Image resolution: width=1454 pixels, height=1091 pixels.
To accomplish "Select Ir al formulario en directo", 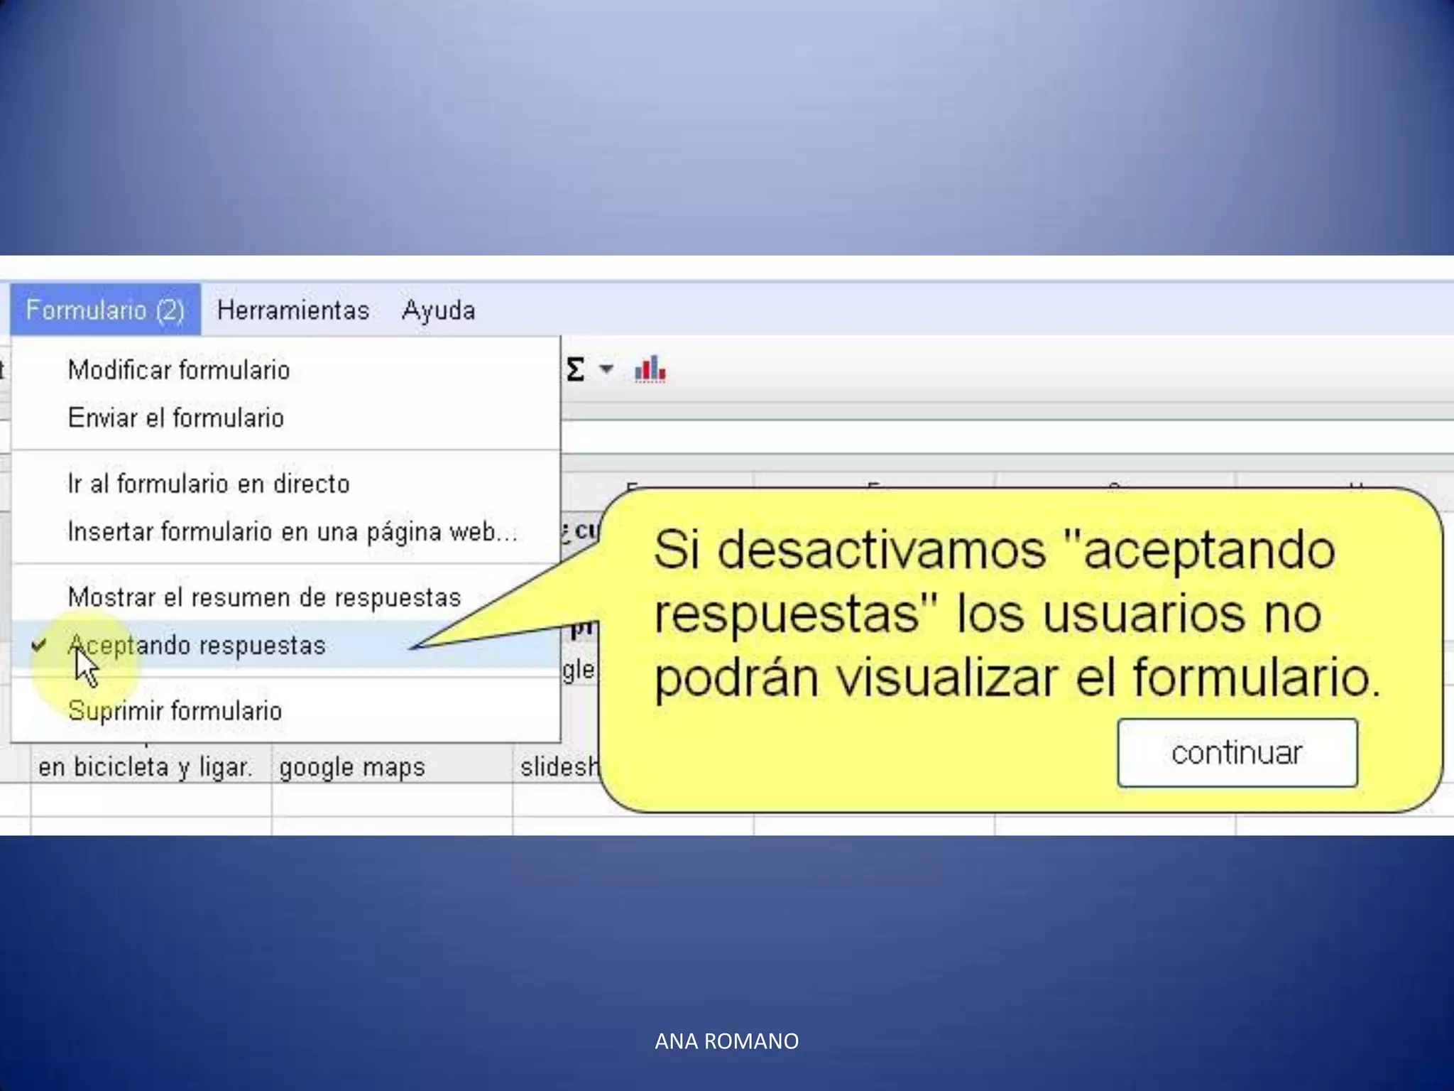I will click(209, 484).
